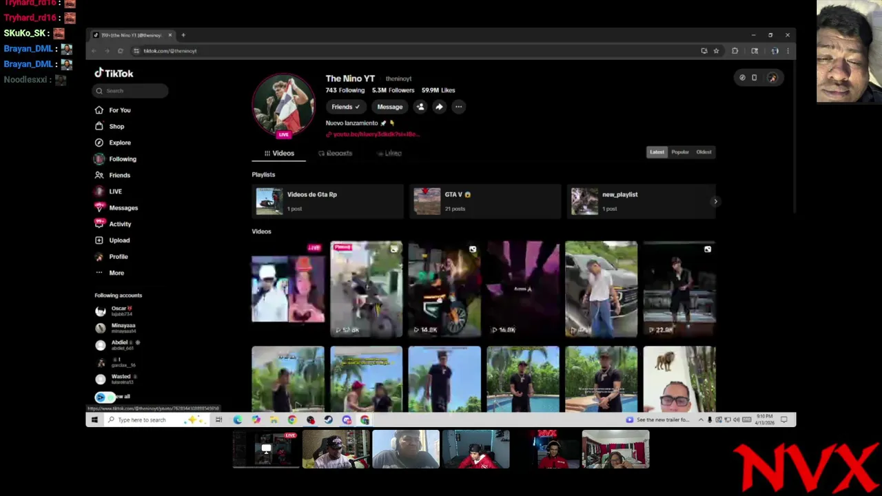Play the video with 22.9K views

click(679, 289)
